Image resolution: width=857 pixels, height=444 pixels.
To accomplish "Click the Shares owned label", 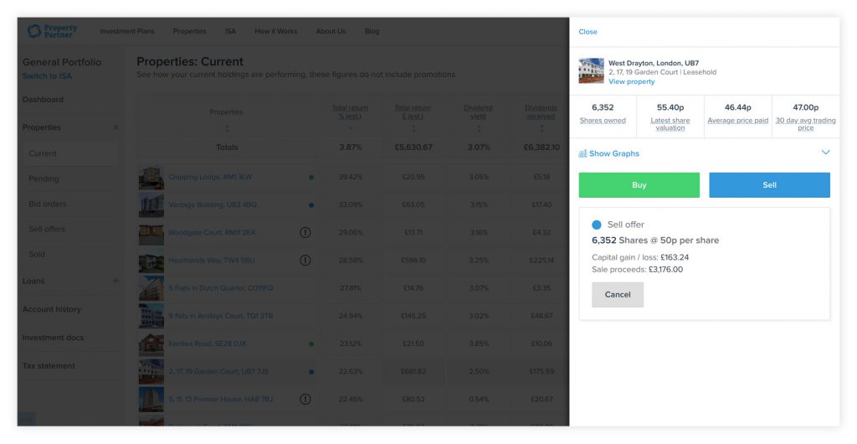I will [603, 121].
